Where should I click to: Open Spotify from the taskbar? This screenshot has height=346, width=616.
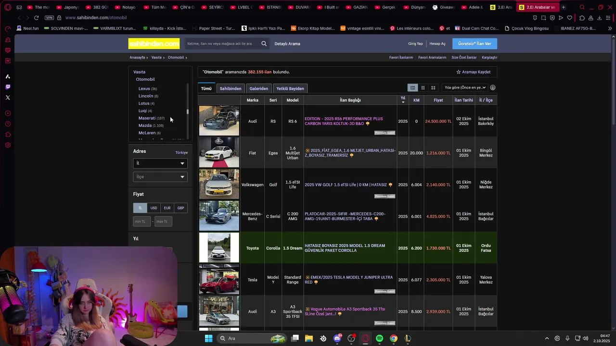point(379,338)
